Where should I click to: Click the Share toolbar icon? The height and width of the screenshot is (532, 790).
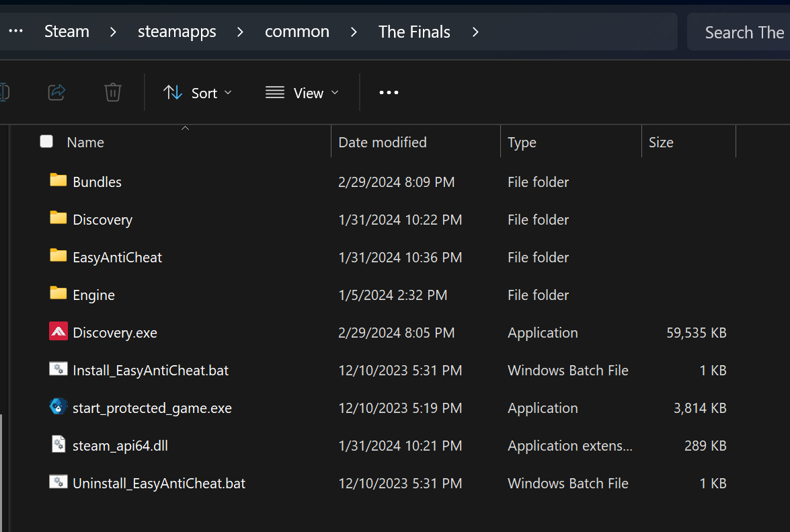(56, 92)
